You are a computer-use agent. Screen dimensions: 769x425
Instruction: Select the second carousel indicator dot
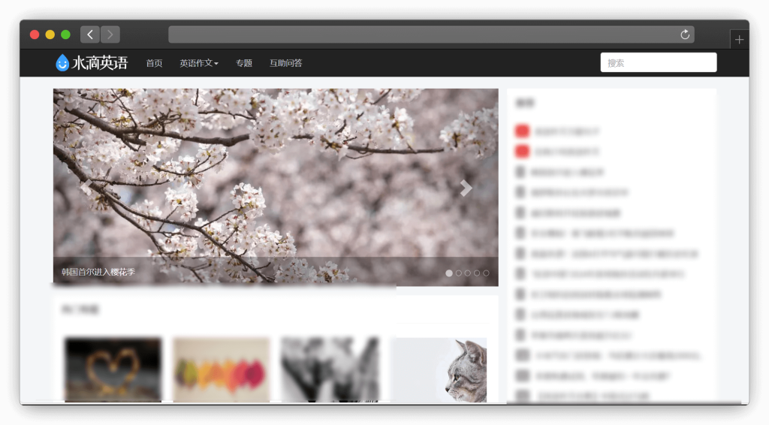(x=458, y=273)
